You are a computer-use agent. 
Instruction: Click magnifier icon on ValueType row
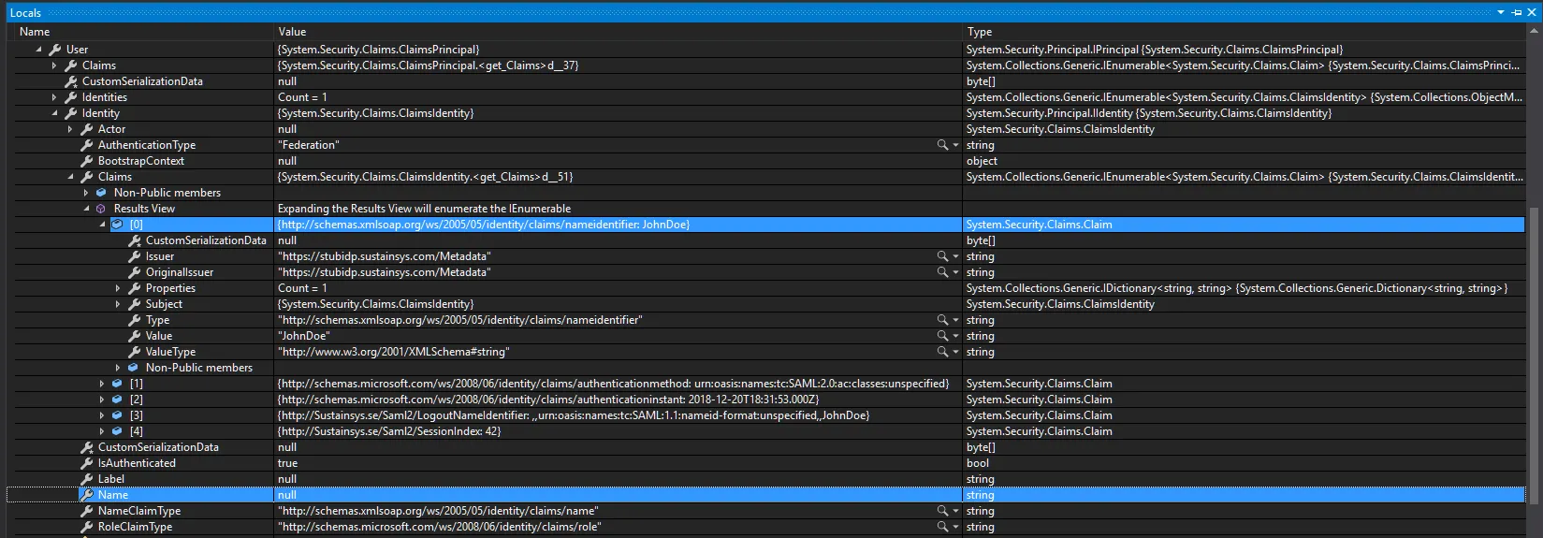click(942, 352)
